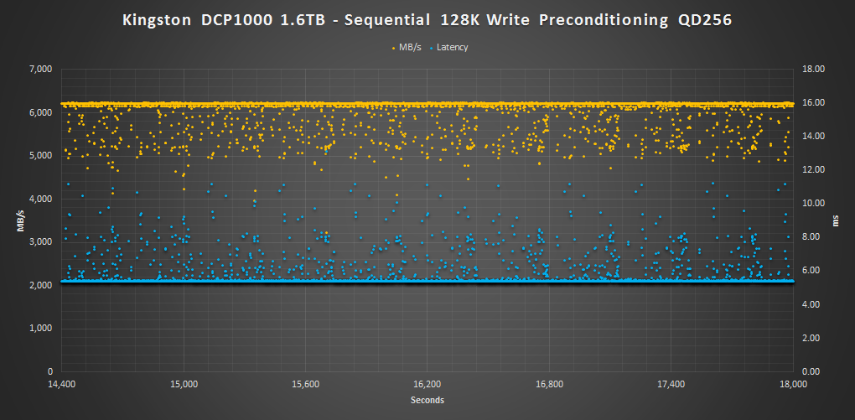Click the 16,200 x-axis label
855x420 pixels.
pyautogui.click(x=427, y=384)
